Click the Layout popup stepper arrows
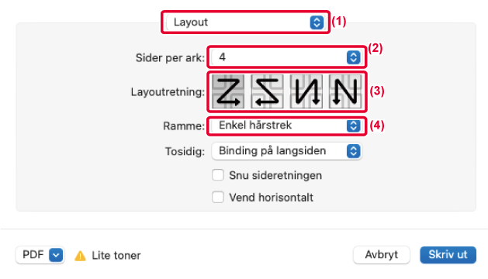Screen dimensions: 488x279 (317, 22)
